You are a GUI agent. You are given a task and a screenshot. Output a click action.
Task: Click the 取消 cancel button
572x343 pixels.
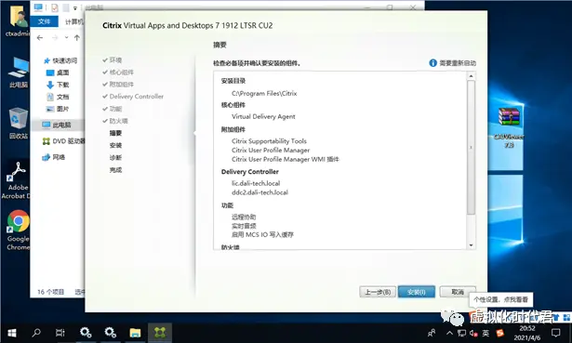click(458, 292)
